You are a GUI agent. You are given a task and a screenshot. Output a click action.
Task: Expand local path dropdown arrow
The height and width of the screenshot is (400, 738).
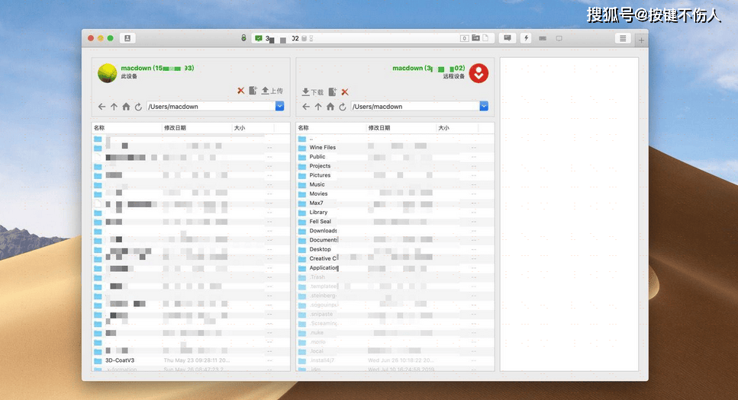click(279, 107)
